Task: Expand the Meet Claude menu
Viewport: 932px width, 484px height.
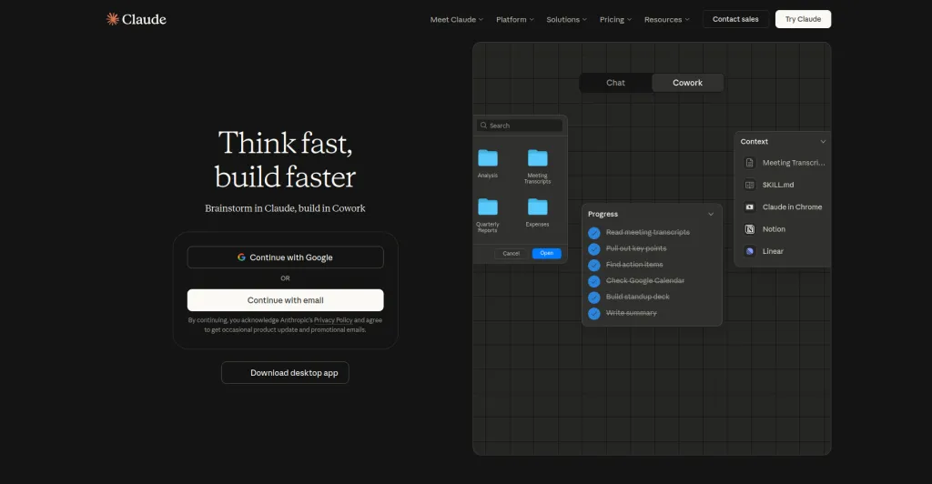Action: pyautogui.click(x=457, y=20)
